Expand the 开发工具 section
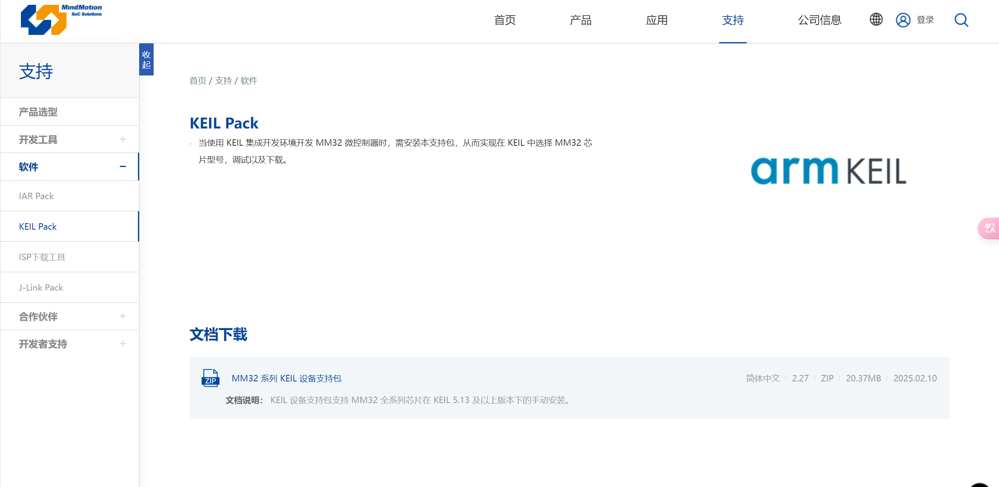This screenshot has width=999, height=487. 123,139
